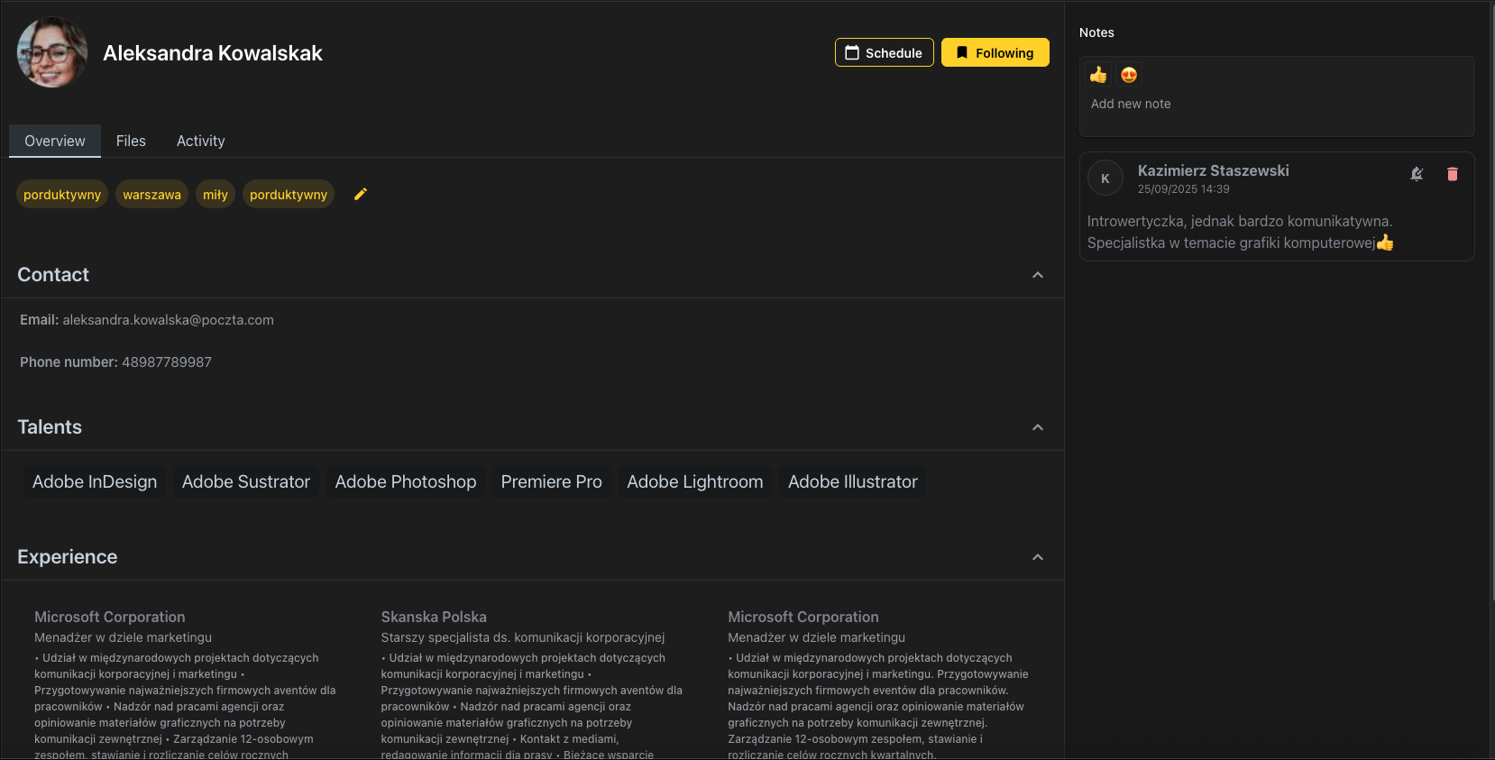The width and height of the screenshot is (1495, 760).
Task: Select the Overview tab
Action: 55,141
